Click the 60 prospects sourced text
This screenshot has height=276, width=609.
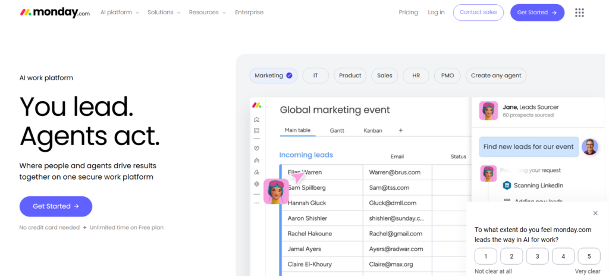(x=528, y=115)
